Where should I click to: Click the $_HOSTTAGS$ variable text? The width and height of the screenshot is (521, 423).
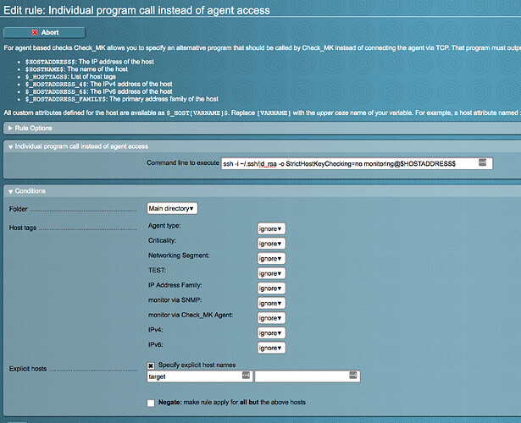tap(47, 77)
